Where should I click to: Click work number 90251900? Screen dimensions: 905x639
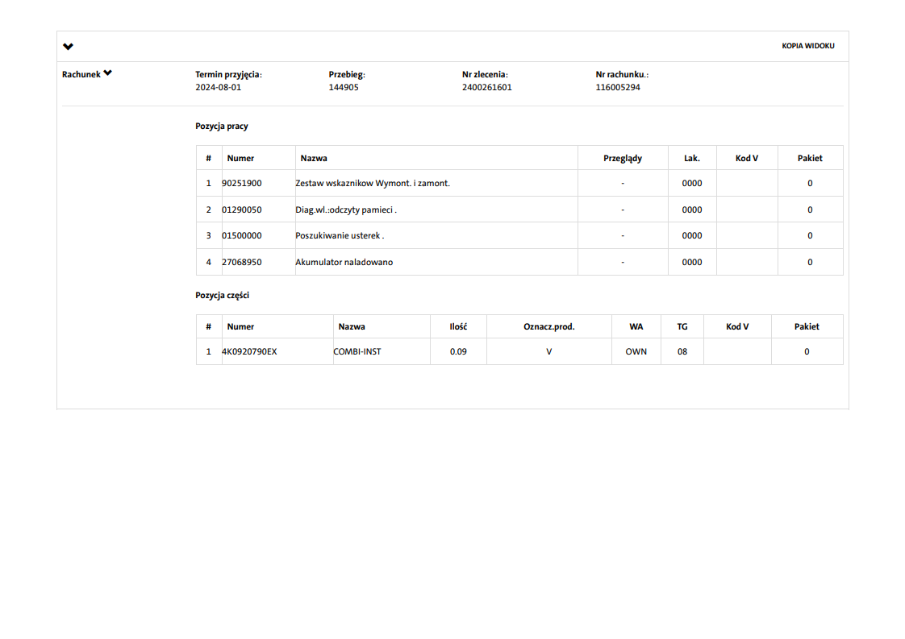click(x=241, y=184)
